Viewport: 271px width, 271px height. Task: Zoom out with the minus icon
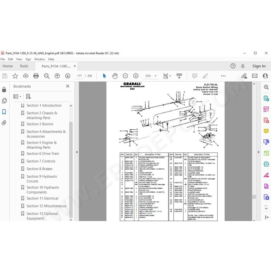pyautogui.click(x=125, y=76)
